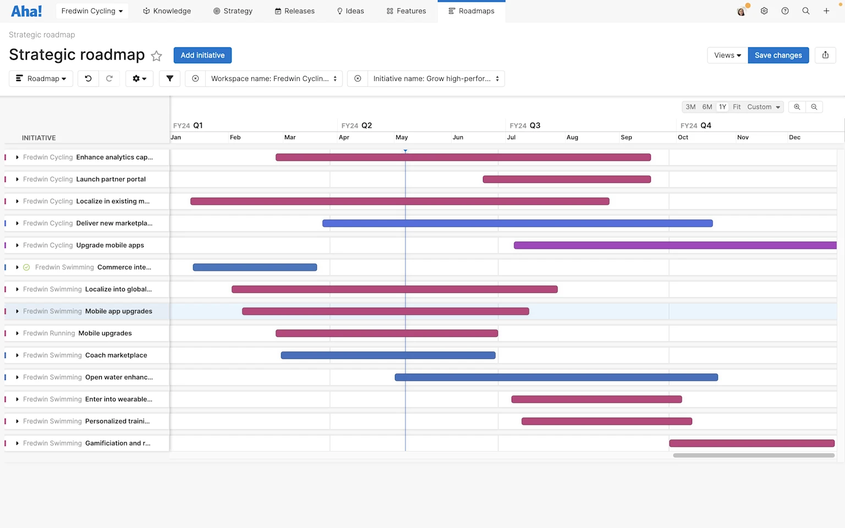Image resolution: width=845 pixels, height=528 pixels.
Task: Favorite the Strategic roadmap with star
Action: [x=156, y=56]
